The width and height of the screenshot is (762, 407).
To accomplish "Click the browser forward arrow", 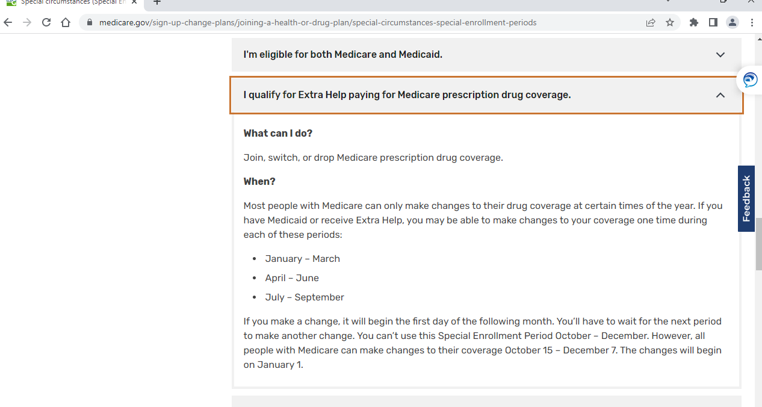I will [27, 22].
